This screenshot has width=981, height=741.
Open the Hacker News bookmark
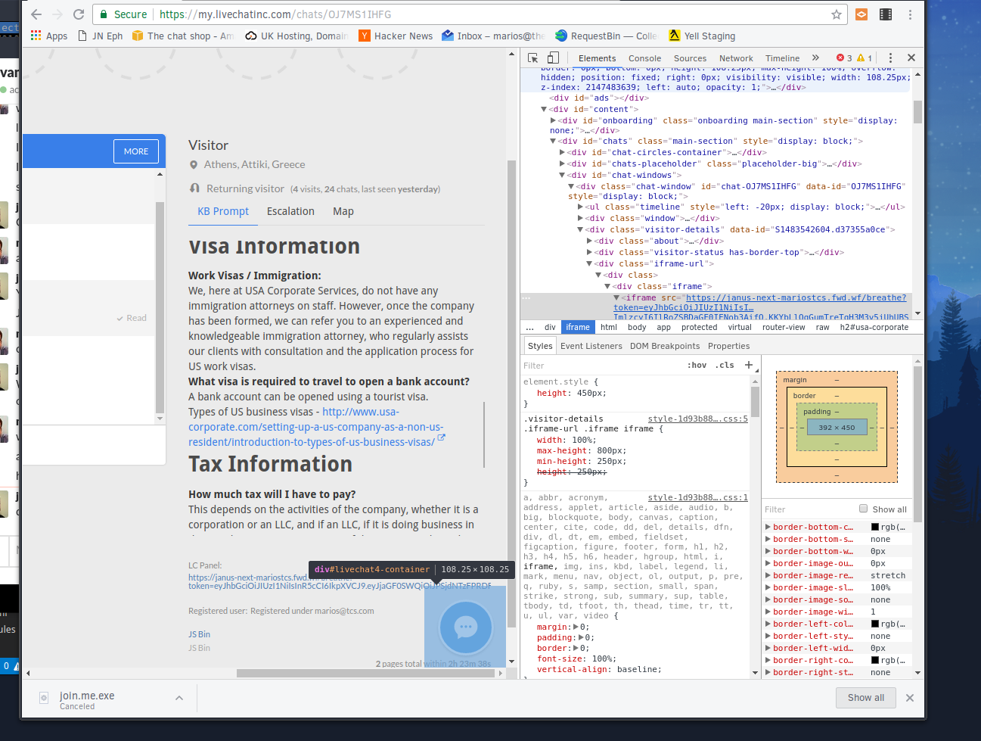(396, 36)
